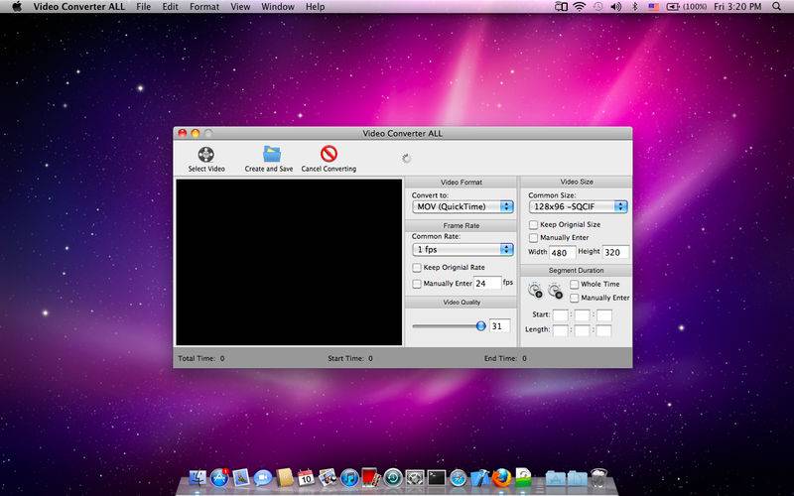This screenshot has height=496, width=794.
Task: Click the clock icon beside the Whole Time checkbox
Action: 556,291
